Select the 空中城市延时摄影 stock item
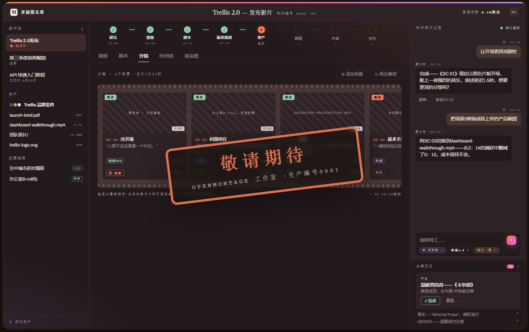Image resolution: width=529 pixels, height=332 pixels. [46, 168]
